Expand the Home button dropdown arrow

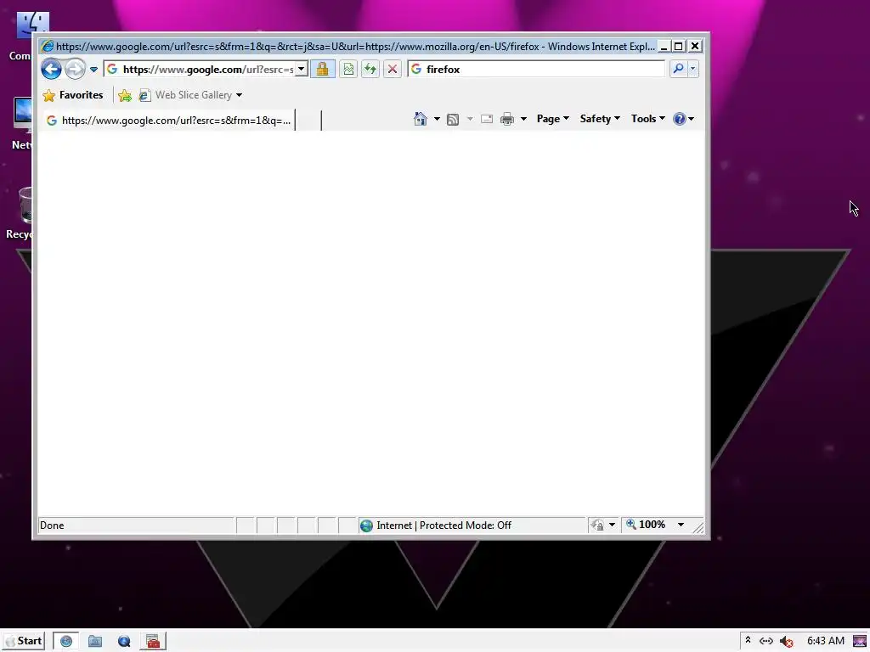(437, 119)
